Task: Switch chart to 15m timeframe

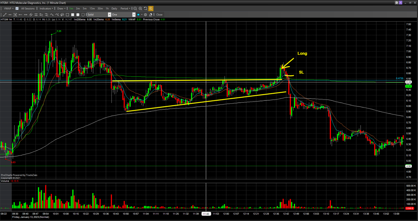Action: point(92,8)
